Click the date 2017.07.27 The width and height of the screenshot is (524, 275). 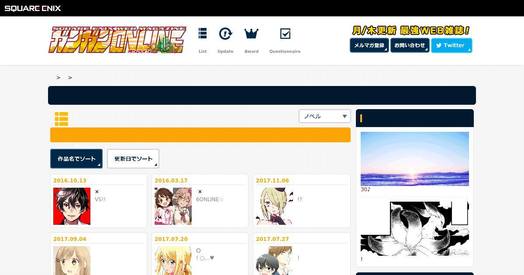[272, 239]
